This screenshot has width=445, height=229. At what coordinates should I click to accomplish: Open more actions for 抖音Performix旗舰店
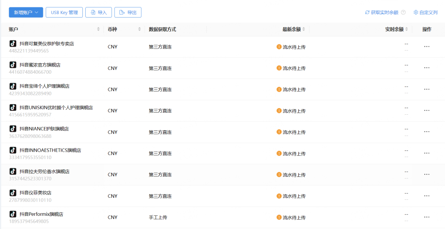click(x=426, y=217)
